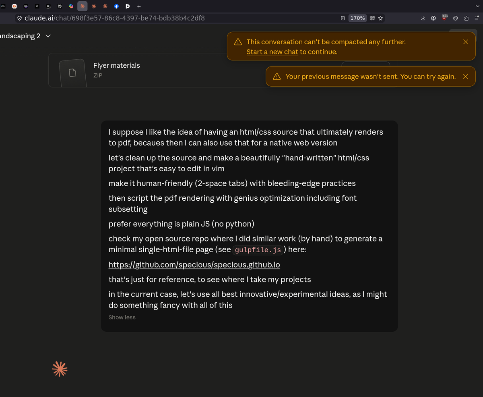Switch to the K-icon browser tab
This screenshot has width=483, height=397.
click(x=48, y=6)
